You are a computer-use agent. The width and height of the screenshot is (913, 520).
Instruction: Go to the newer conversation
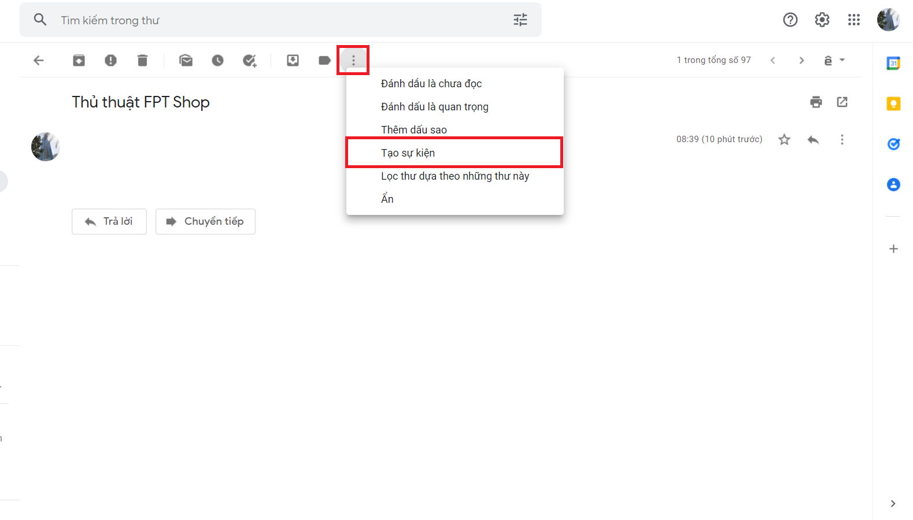pos(772,60)
